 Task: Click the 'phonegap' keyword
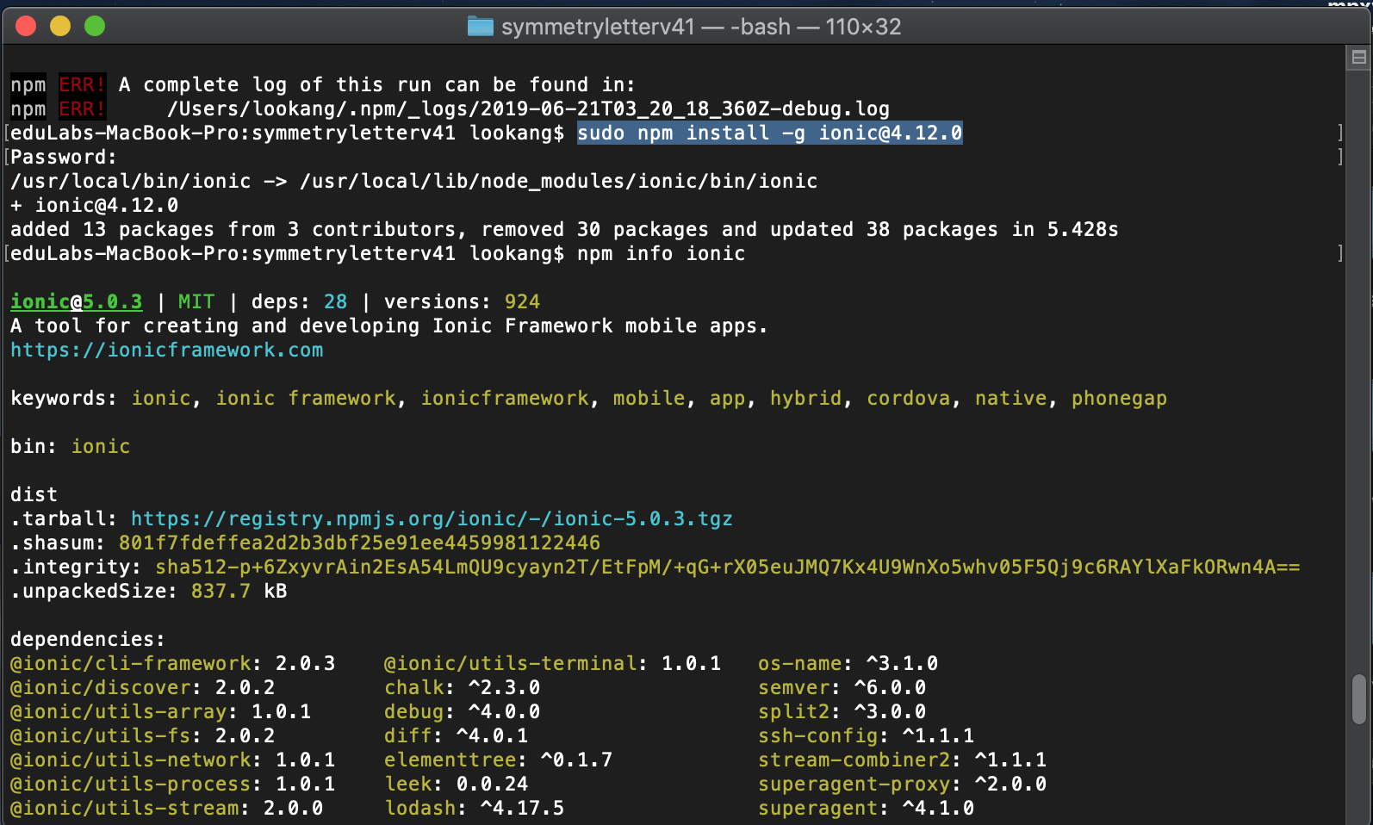tap(1120, 399)
